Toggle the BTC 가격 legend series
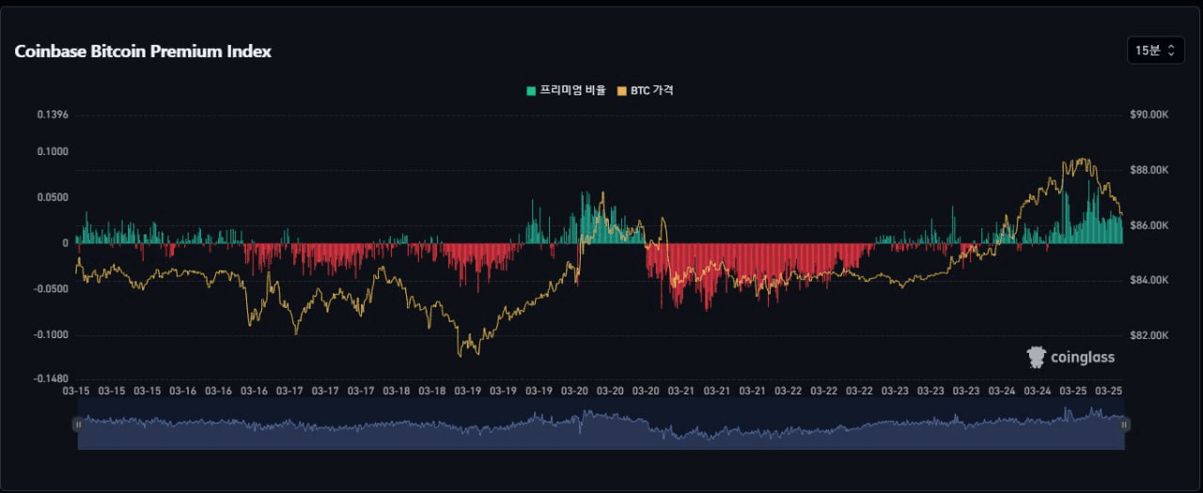The image size is (1203, 493). coord(645,91)
